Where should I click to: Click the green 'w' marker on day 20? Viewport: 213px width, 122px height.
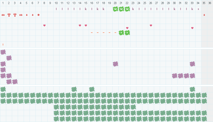115,9
